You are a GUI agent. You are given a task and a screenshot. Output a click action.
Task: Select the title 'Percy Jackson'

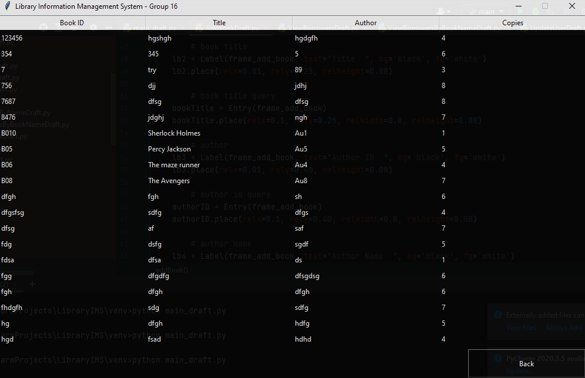(169, 149)
